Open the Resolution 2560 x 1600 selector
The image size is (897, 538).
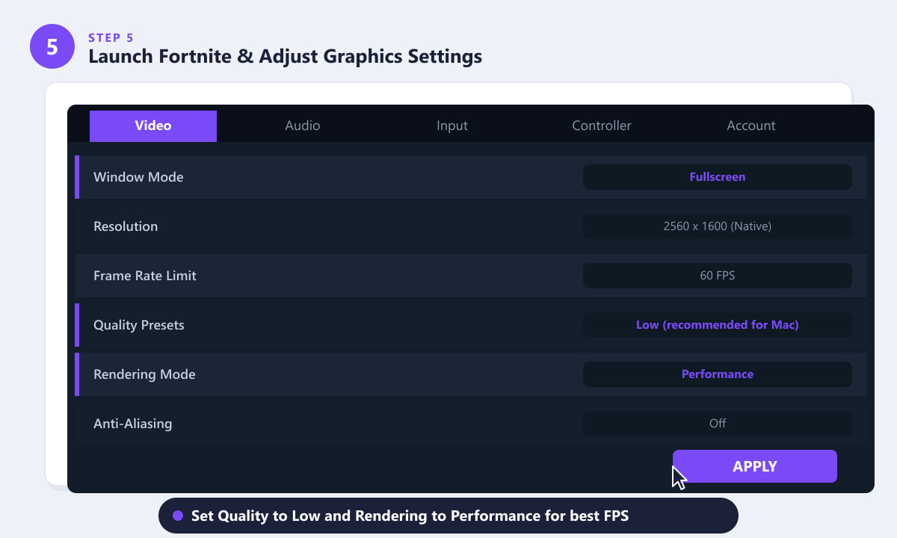718,226
